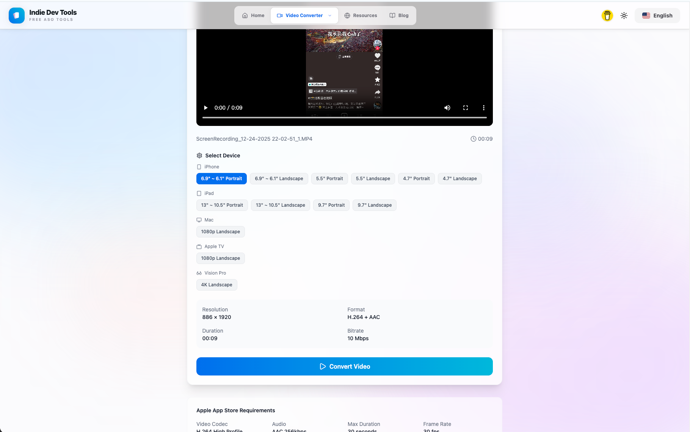Open the video player three-dot options menu

(483, 108)
